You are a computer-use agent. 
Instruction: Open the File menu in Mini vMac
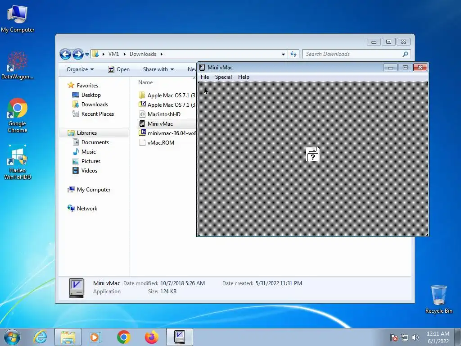point(205,77)
